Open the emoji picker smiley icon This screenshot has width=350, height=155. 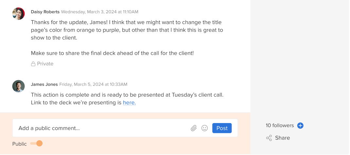coord(204,128)
